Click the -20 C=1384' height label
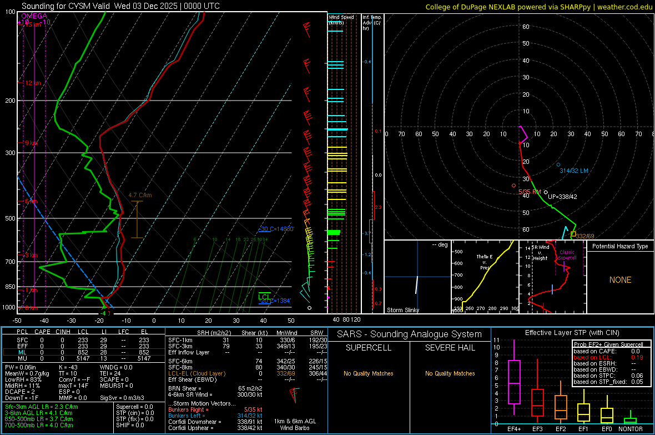This screenshot has width=655, height=435. click(x=274, y=301)
